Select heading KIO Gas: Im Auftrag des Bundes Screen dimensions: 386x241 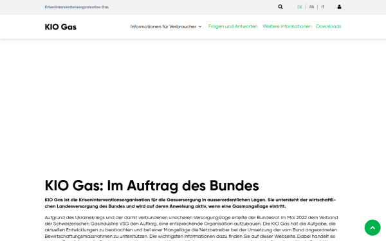(152, 186)
